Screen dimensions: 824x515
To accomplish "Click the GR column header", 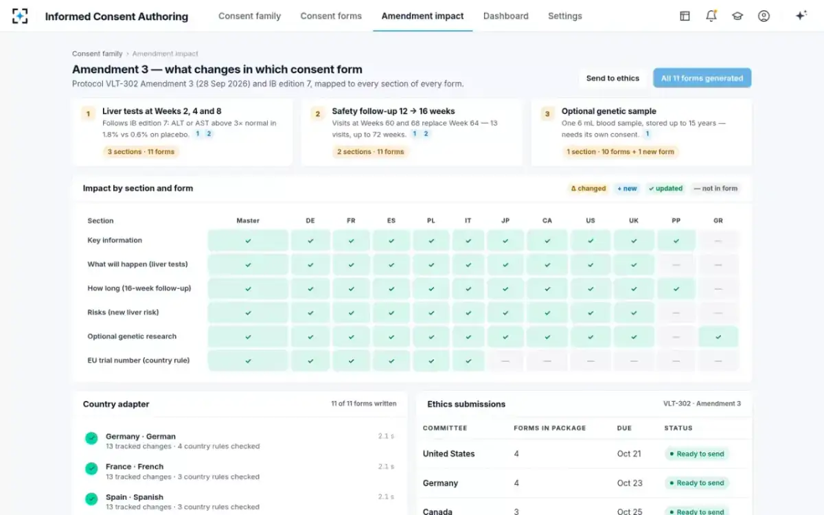I will (x=718, y=220).
